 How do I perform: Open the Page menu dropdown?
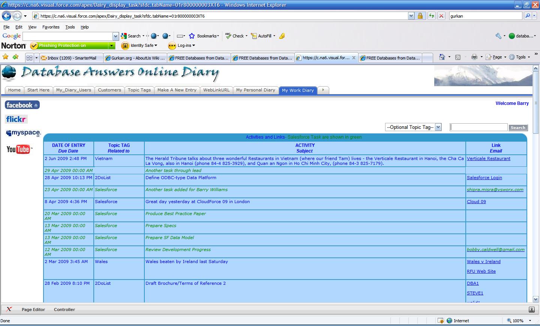pos(496,57)
